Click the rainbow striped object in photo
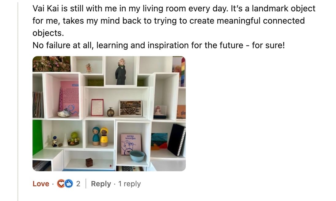 (x=183, y=72)
